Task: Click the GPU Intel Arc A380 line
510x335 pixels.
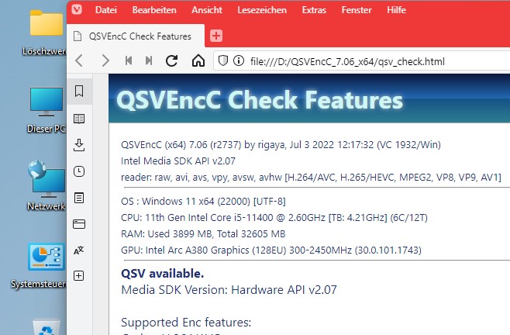Action: [x=271, y=250]
